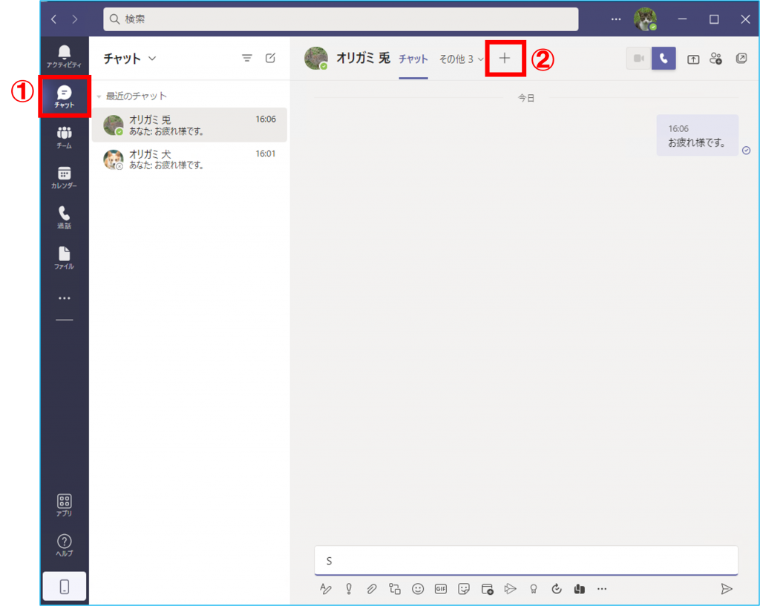The height and width of the screenshot is (606, 760).
Task: Open the Calls (通話) section
Action: tap(64, 217)
